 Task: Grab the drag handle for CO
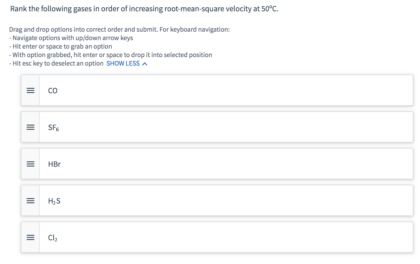point(30,90)
